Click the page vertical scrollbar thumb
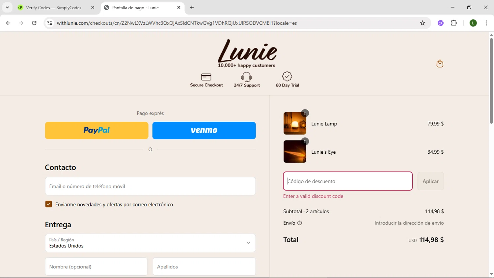This screenshot has height=278, width=494. point(491,81)
